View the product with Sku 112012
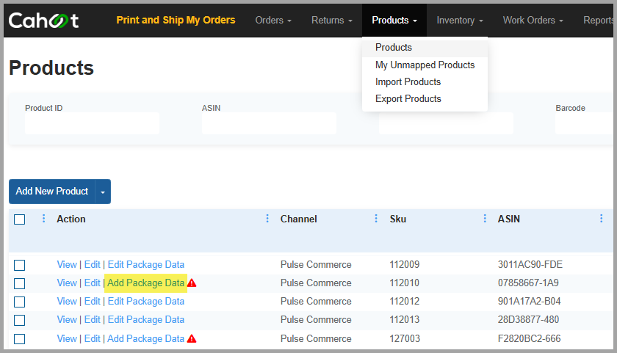This screenshot has width=617, height=353. [67, 302]
